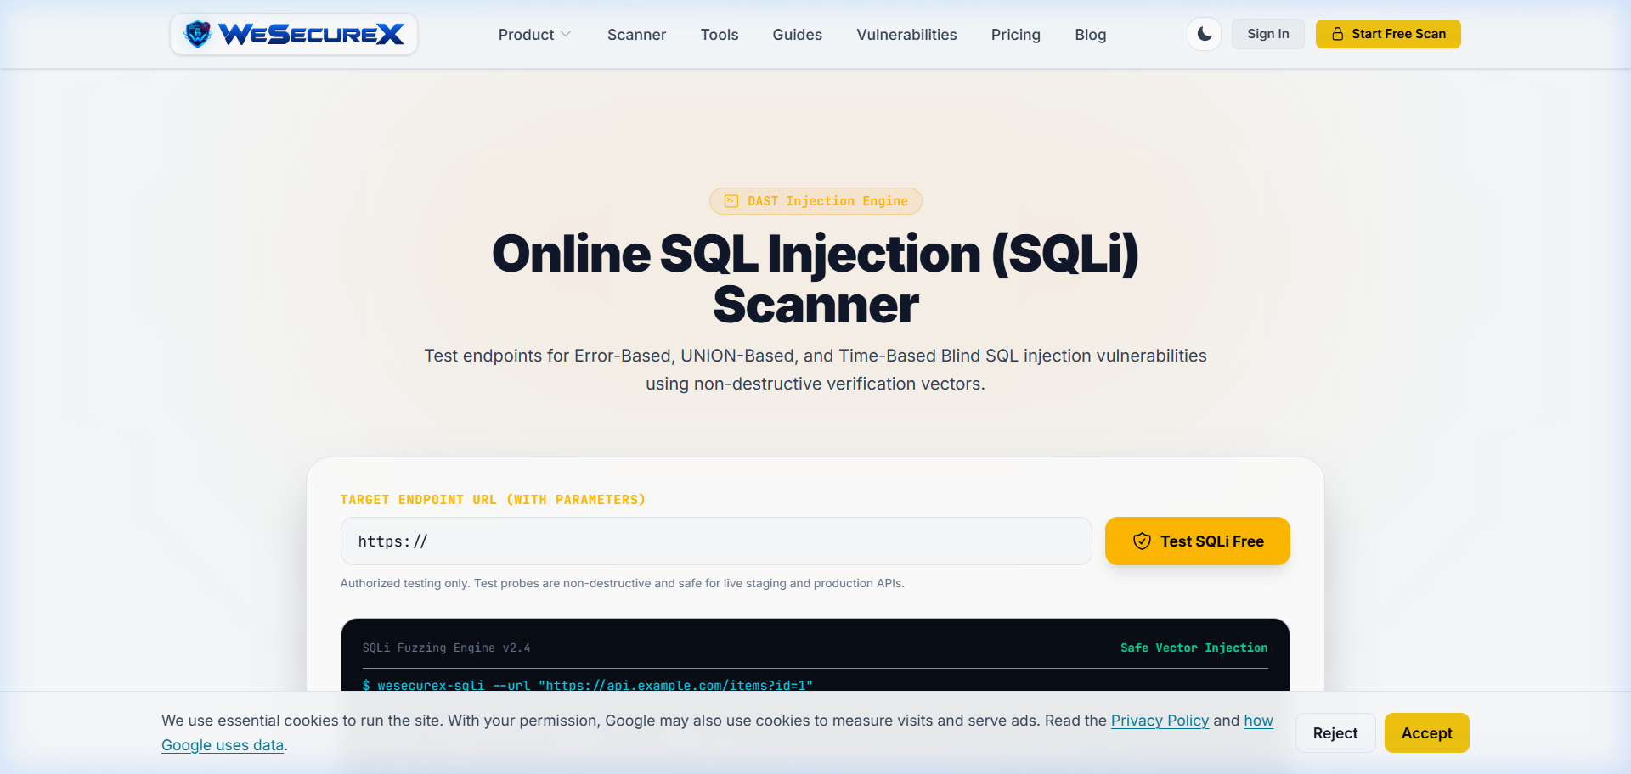Click the DAST Injection Engine badge
Viewport: 1631px width, 774px height.
coord(815,201)
